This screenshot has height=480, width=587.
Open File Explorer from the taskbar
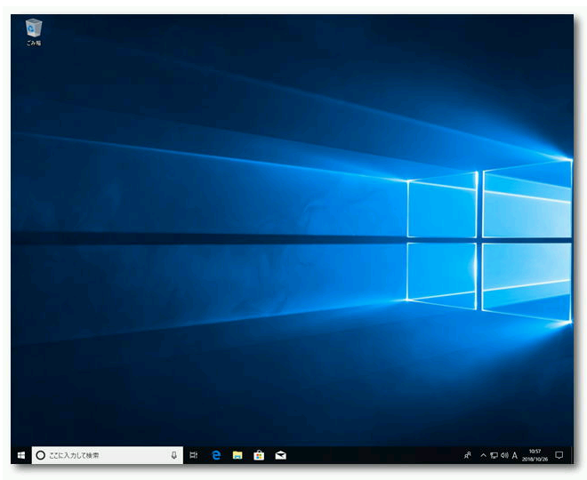pyautogui.click(x=237, y=455)
